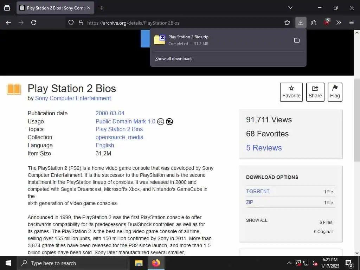
Task: Click the security warning tray icon
Action: 297,263
